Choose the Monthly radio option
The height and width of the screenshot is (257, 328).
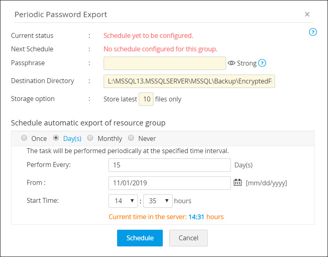pyautogui.click(x=91, y=138)
